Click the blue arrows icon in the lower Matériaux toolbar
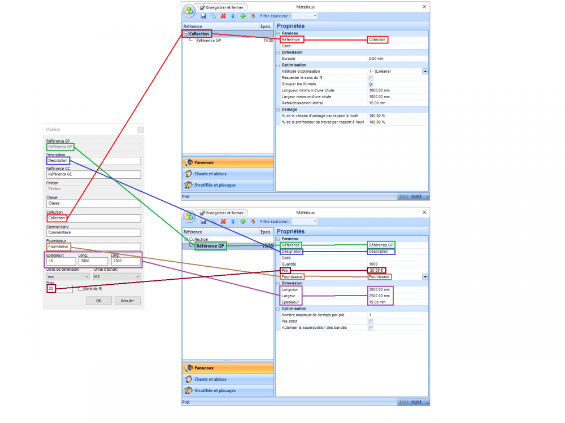Image resolution: width=565 pixels, height=423 pixels. coord(233,221)
